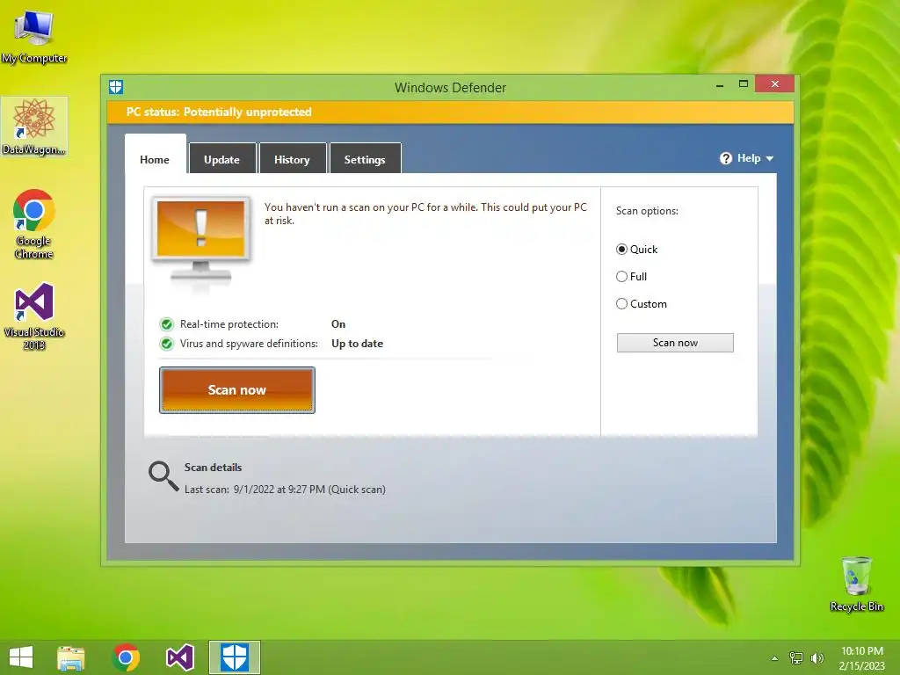This screenshot has width=900, height=675.
Task: Click the 'Scan details' heading
Action: tap(213, 468)
